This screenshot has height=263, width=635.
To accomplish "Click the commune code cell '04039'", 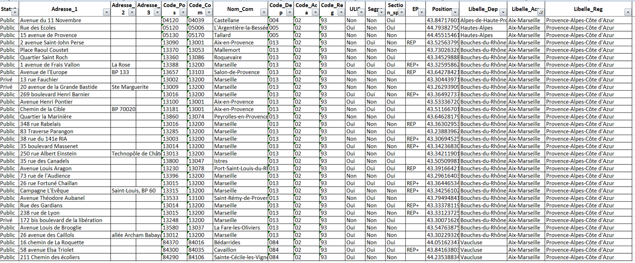I will pos(200,20).
